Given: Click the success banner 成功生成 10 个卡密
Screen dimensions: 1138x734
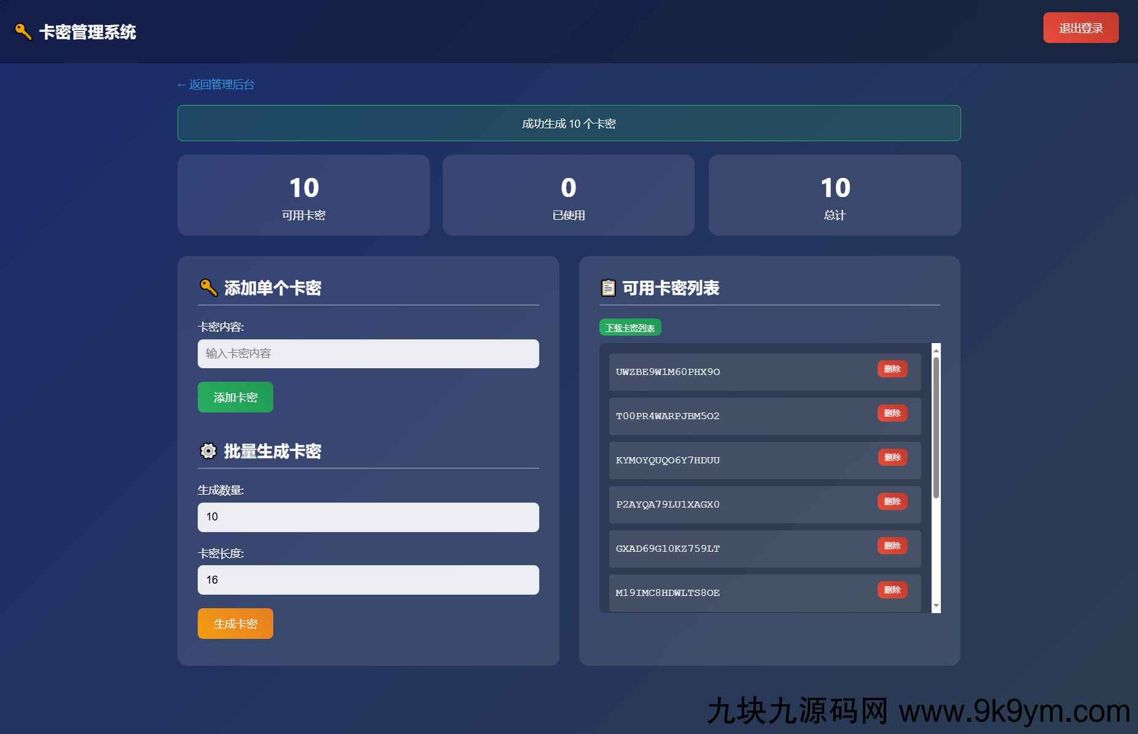Looking at the screenshot, I should pos(569,123).
